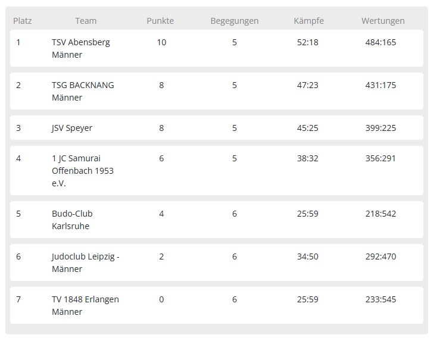
Task: Click the 233:545 Wertungen score
Action: pos(380,300)
